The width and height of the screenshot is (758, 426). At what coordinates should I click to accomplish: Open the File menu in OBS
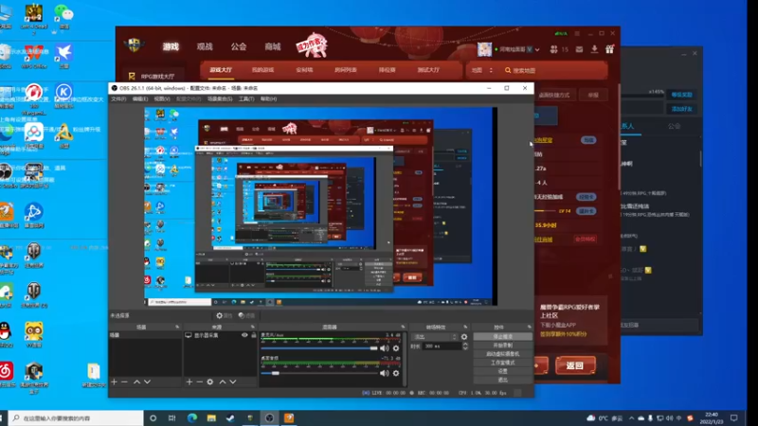[118, 98]
